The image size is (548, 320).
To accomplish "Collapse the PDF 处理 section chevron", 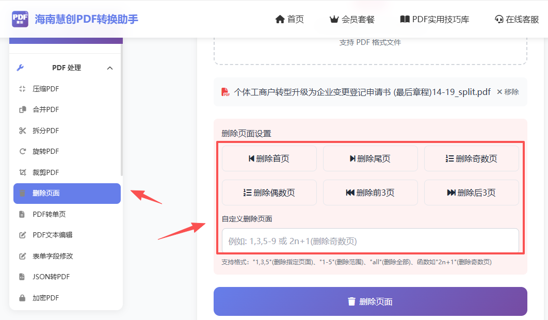I will click(110, 68).
